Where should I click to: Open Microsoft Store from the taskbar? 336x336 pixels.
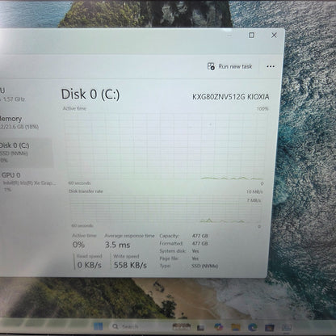click(x=269, y=327)
